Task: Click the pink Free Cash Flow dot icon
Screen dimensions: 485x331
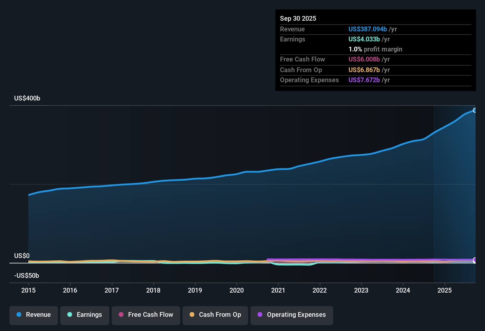Action: tap(121, 315)
